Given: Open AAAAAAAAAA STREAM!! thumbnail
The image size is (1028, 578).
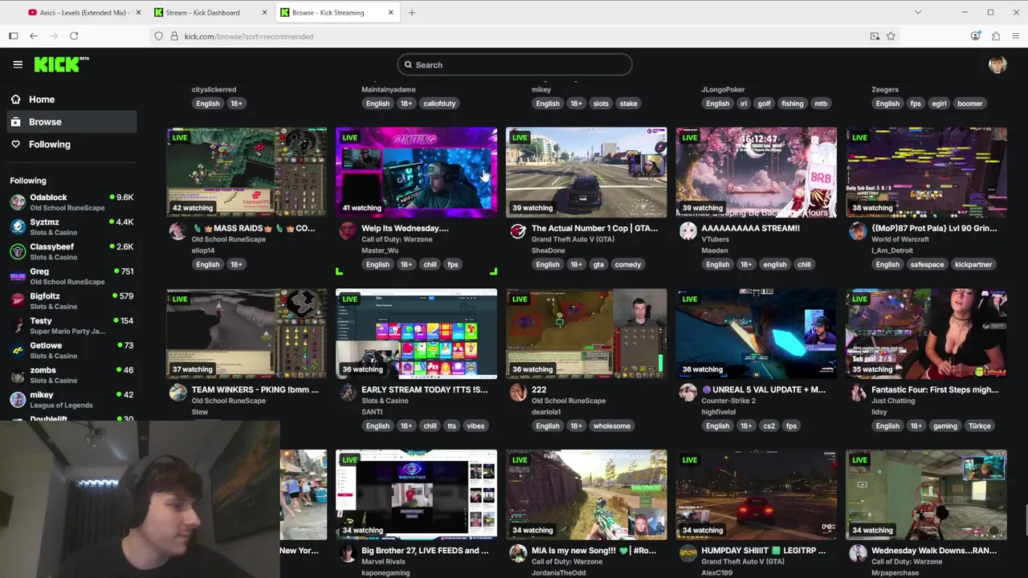Looking at the screenshot, I should click(756, 172).
